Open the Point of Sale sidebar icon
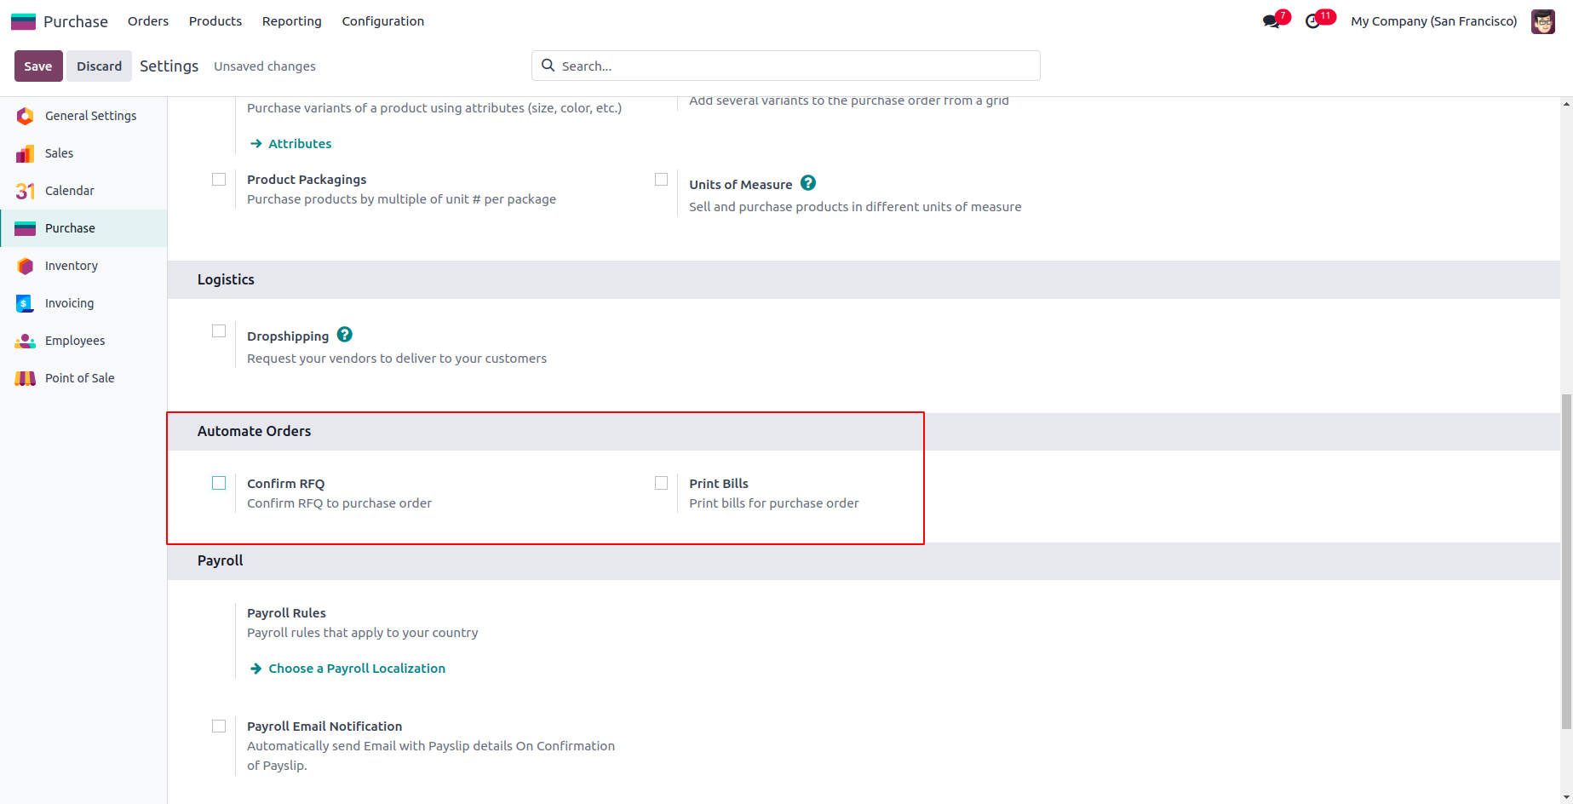1573x804 pixels. tap(26, 378)
